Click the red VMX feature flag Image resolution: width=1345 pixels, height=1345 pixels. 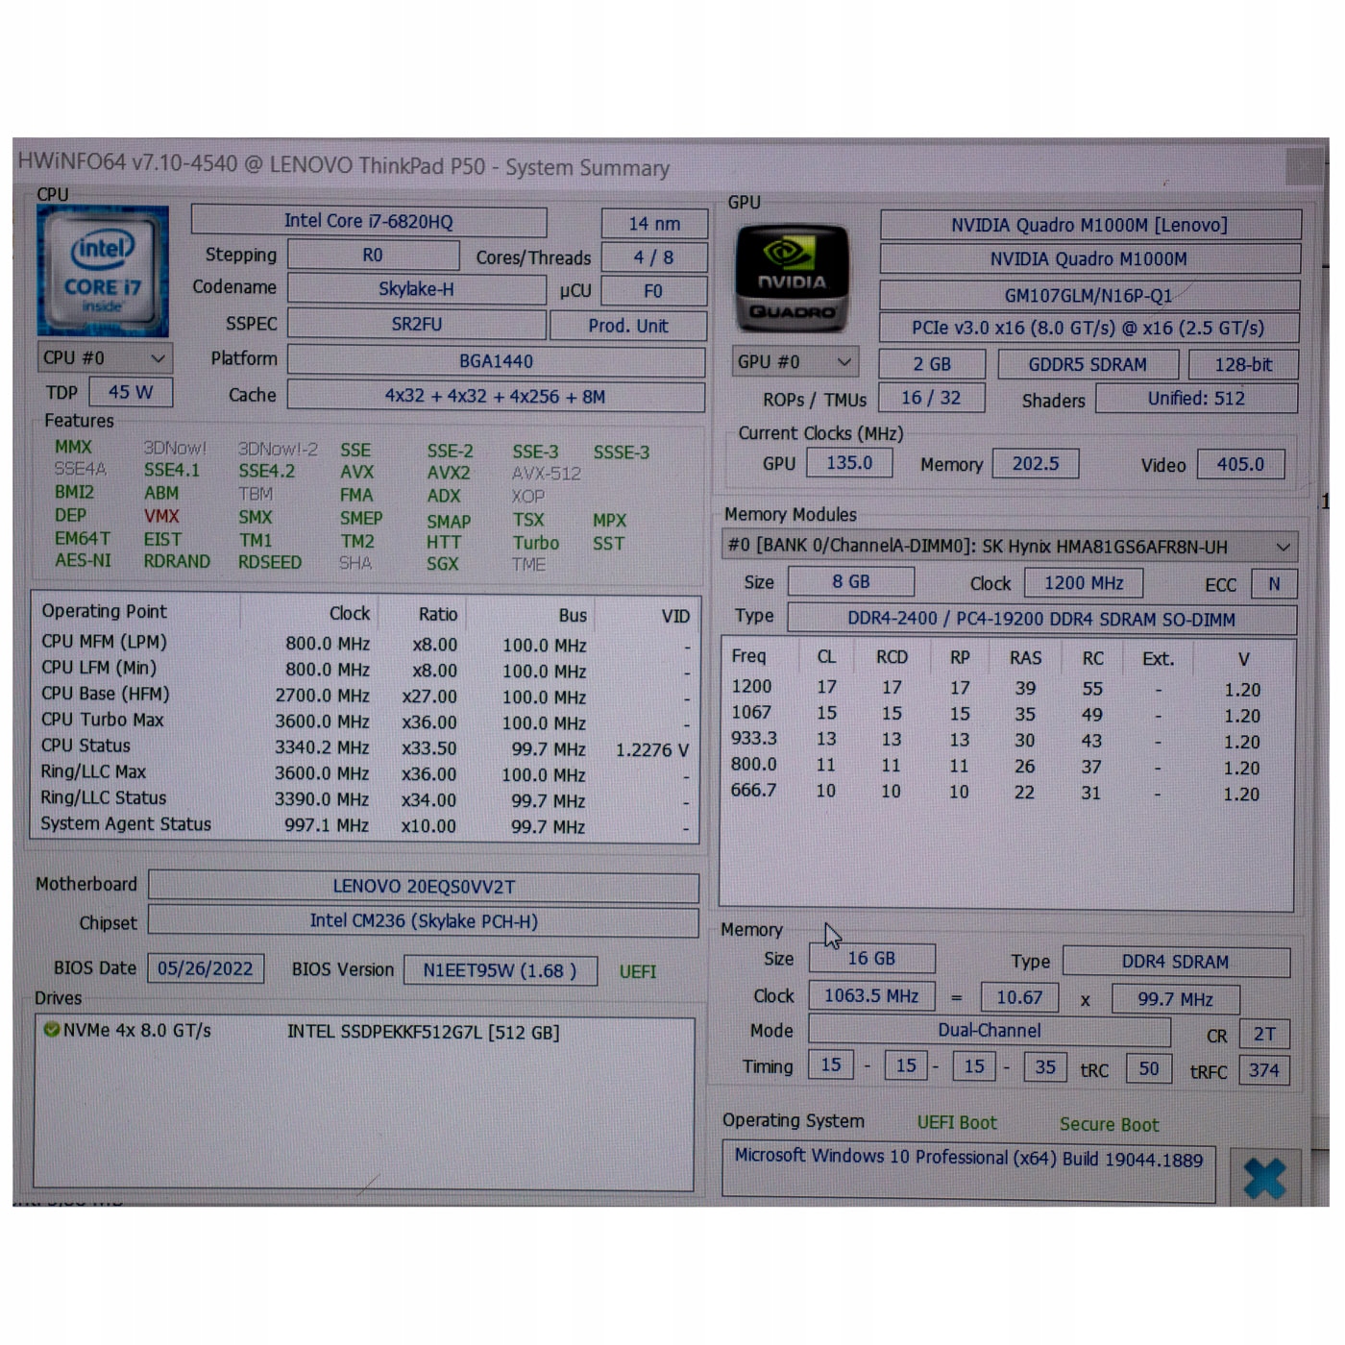pos(161,516)
